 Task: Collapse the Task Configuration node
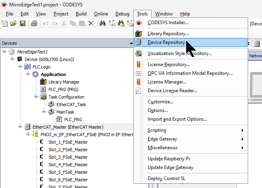point(36,96)
